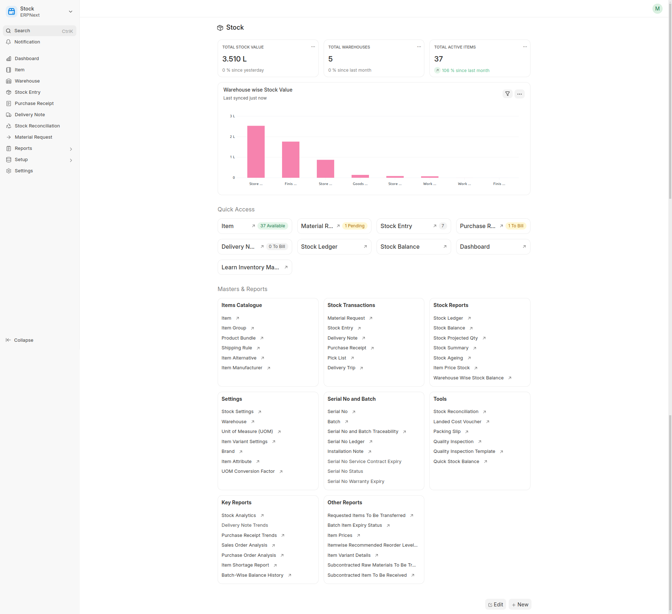
Task: Open the Stock workspace switcher dropdown
Action: point(71,12)
